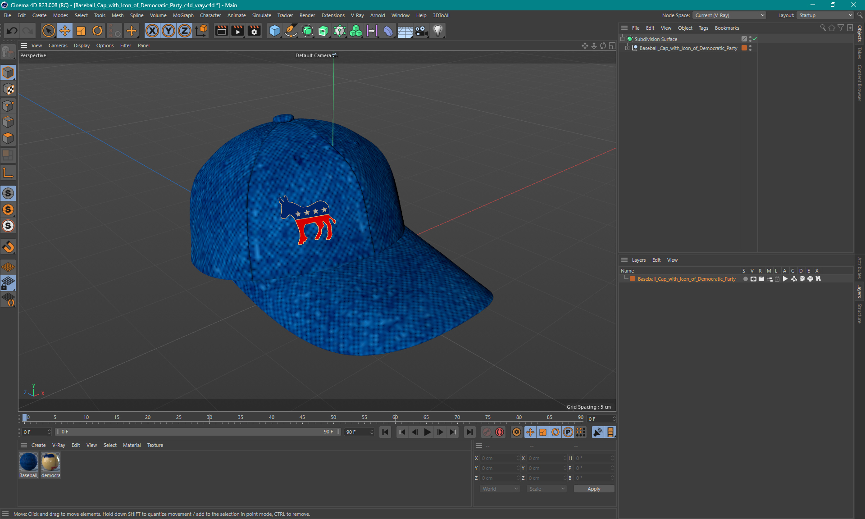
Task: Click the Apply coordinates button
Action: point(594,489)
